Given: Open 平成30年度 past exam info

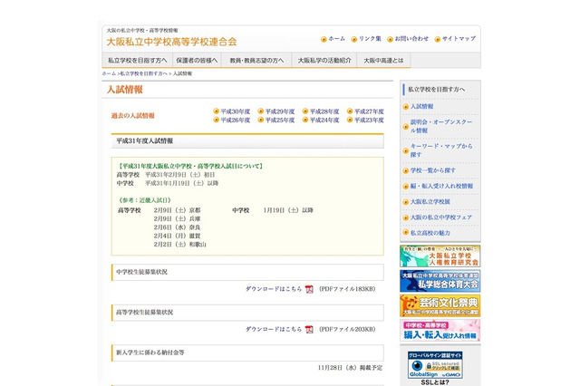Looking at the screenshot, I should coord(236,111).
